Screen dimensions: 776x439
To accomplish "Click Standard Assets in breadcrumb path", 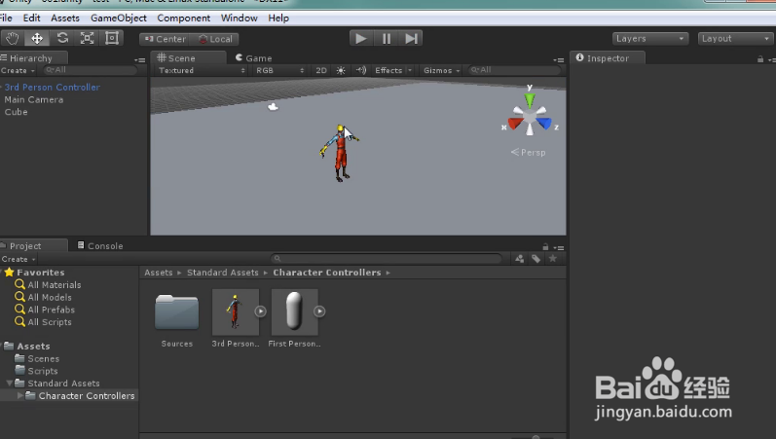I will tap(223, 273).
